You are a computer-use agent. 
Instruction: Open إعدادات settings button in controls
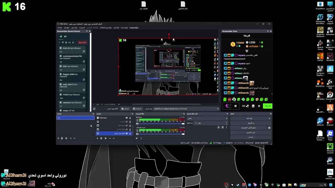(x=250, y=137)
